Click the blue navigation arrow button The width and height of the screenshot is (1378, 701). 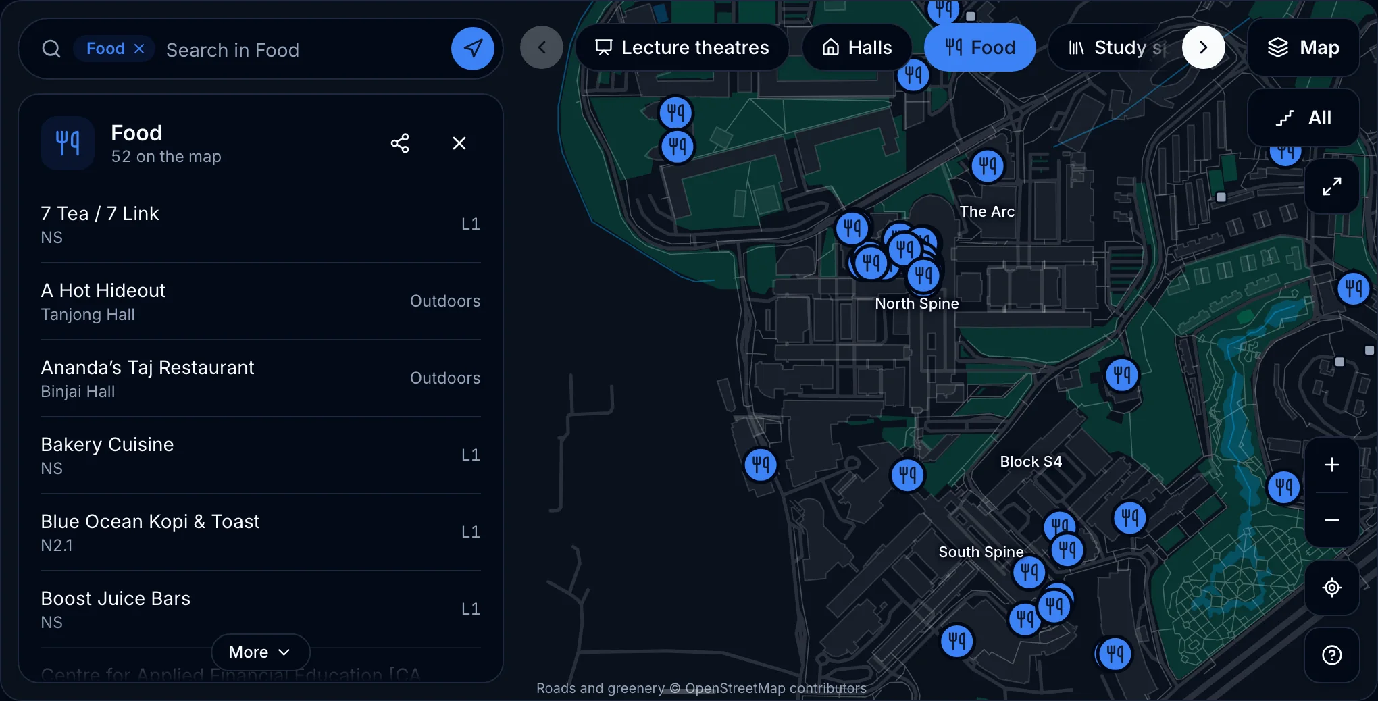click(x=473, y=49)
